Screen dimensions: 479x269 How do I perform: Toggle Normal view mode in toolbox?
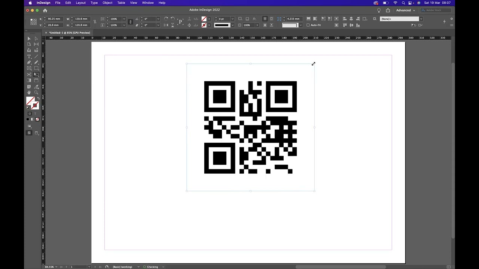[29, 133]
